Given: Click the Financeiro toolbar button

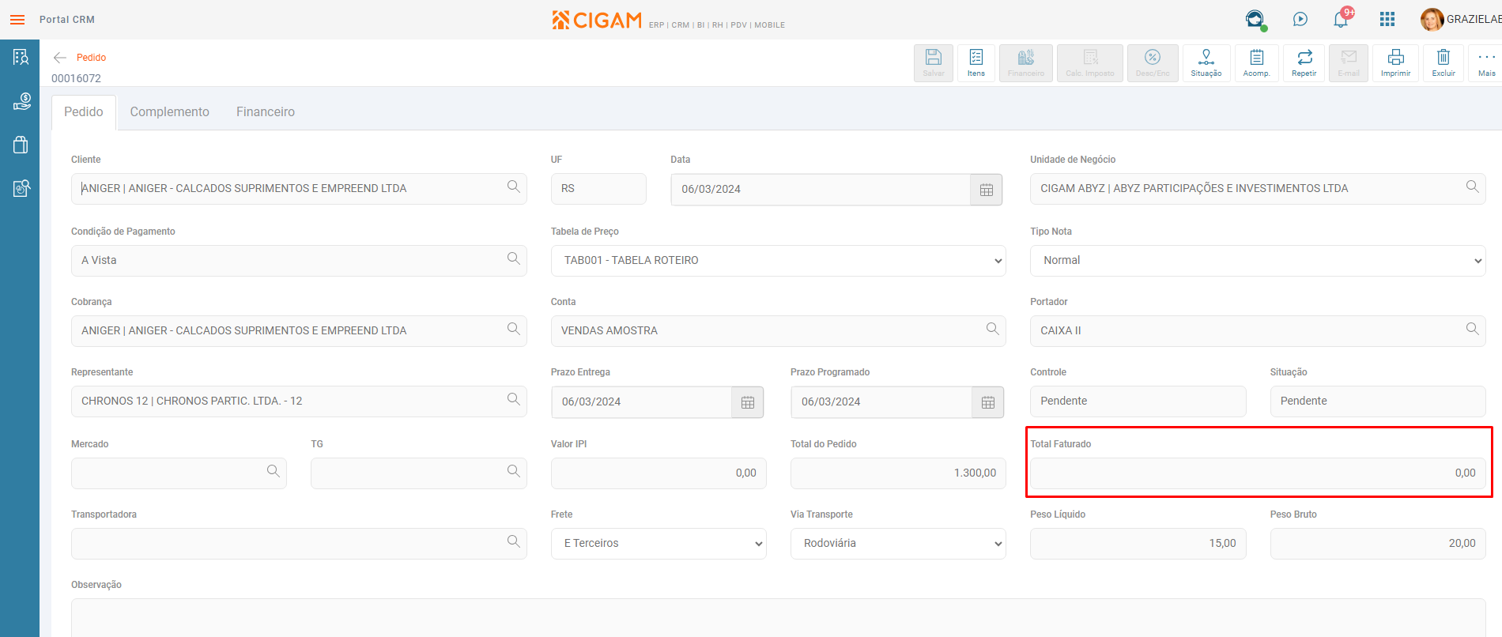Looking at the screenshot, I should pos(1026,62).
